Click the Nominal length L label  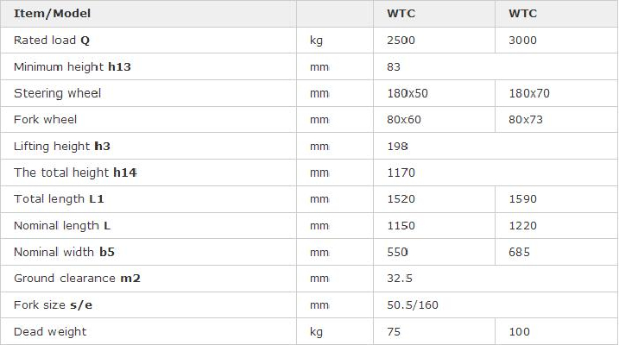click(62, 225)
